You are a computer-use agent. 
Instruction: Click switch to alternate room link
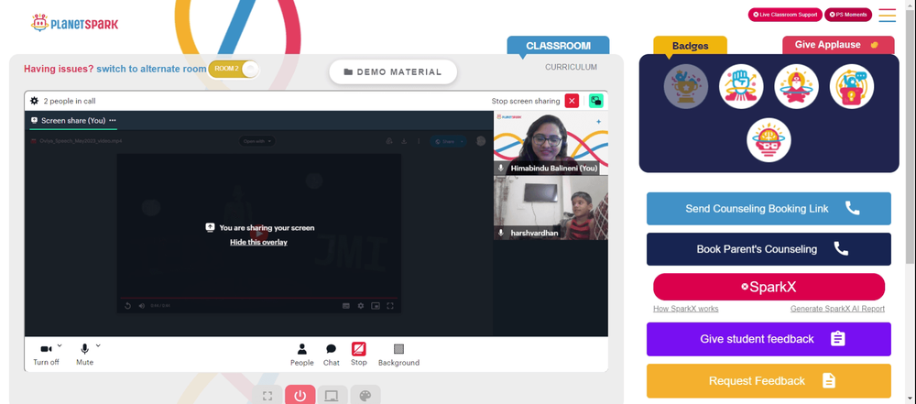pos(151,69)
